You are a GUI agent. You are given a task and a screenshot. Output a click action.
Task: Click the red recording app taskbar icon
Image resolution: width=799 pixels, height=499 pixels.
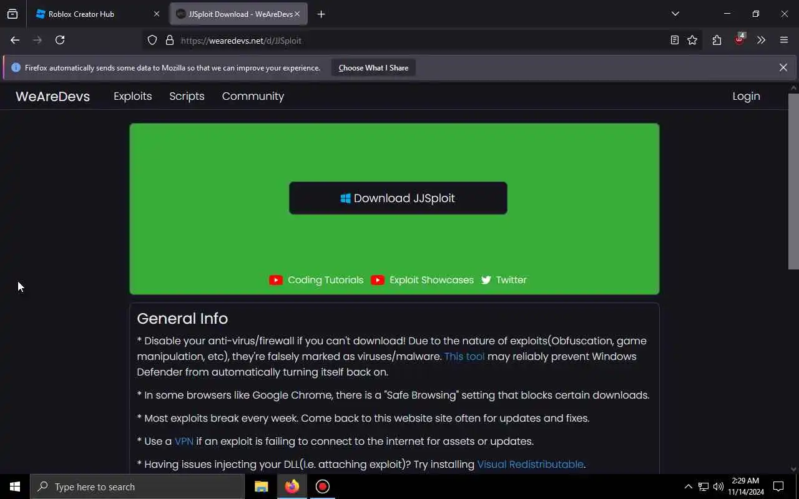[x=322, y=487]
